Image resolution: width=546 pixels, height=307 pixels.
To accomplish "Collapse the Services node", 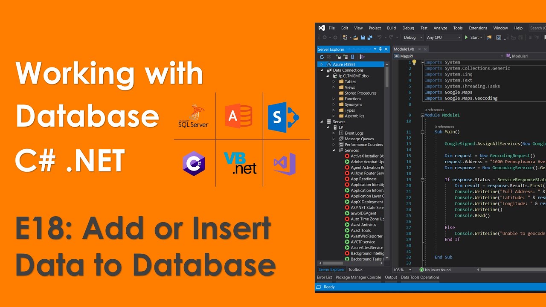I will pyautogui.click(x=334, y=151).
